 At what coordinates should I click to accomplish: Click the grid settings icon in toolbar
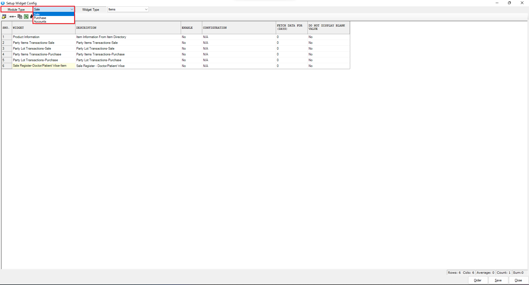pyautogui.click(x=4, y=17)
